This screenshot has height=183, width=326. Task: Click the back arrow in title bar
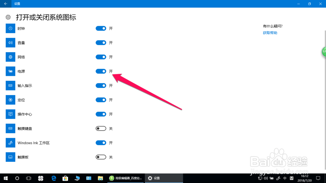click(x=6, y=4)
